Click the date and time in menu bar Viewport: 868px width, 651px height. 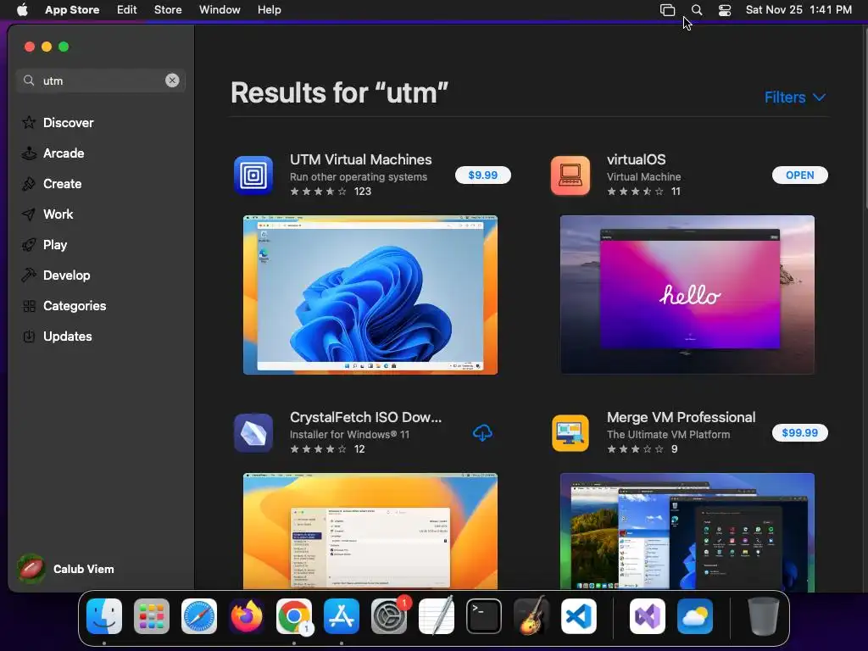[798, 10]
